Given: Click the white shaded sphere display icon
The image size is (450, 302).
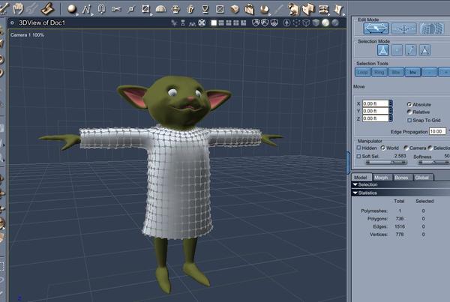Looking at the screenshot, I should pos(325,22).
